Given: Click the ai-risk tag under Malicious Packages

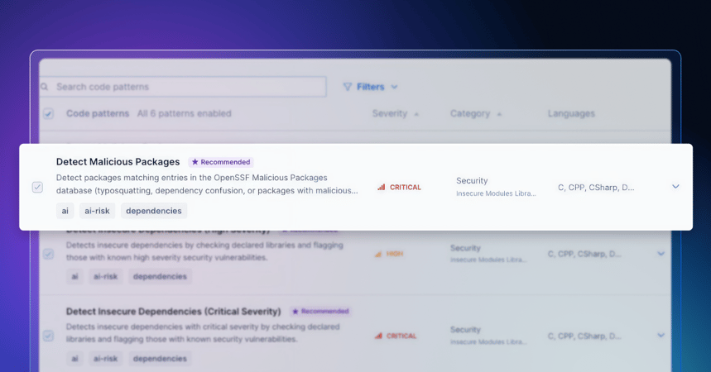Looking at the screenshot, I should [x=97, y=211].
